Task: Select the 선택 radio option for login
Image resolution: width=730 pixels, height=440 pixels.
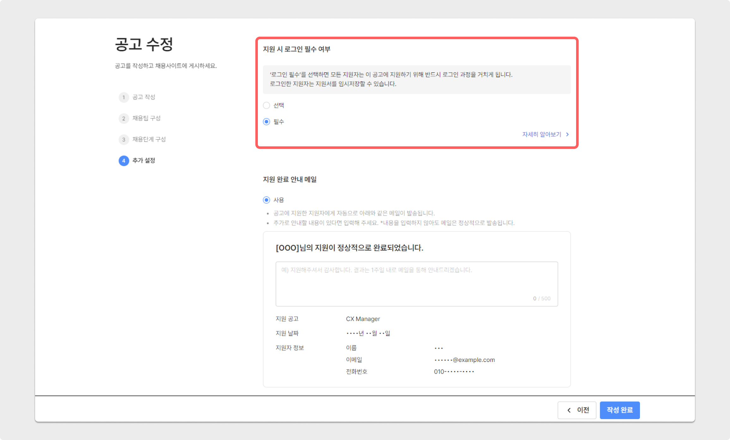Action: coord(266,106)
